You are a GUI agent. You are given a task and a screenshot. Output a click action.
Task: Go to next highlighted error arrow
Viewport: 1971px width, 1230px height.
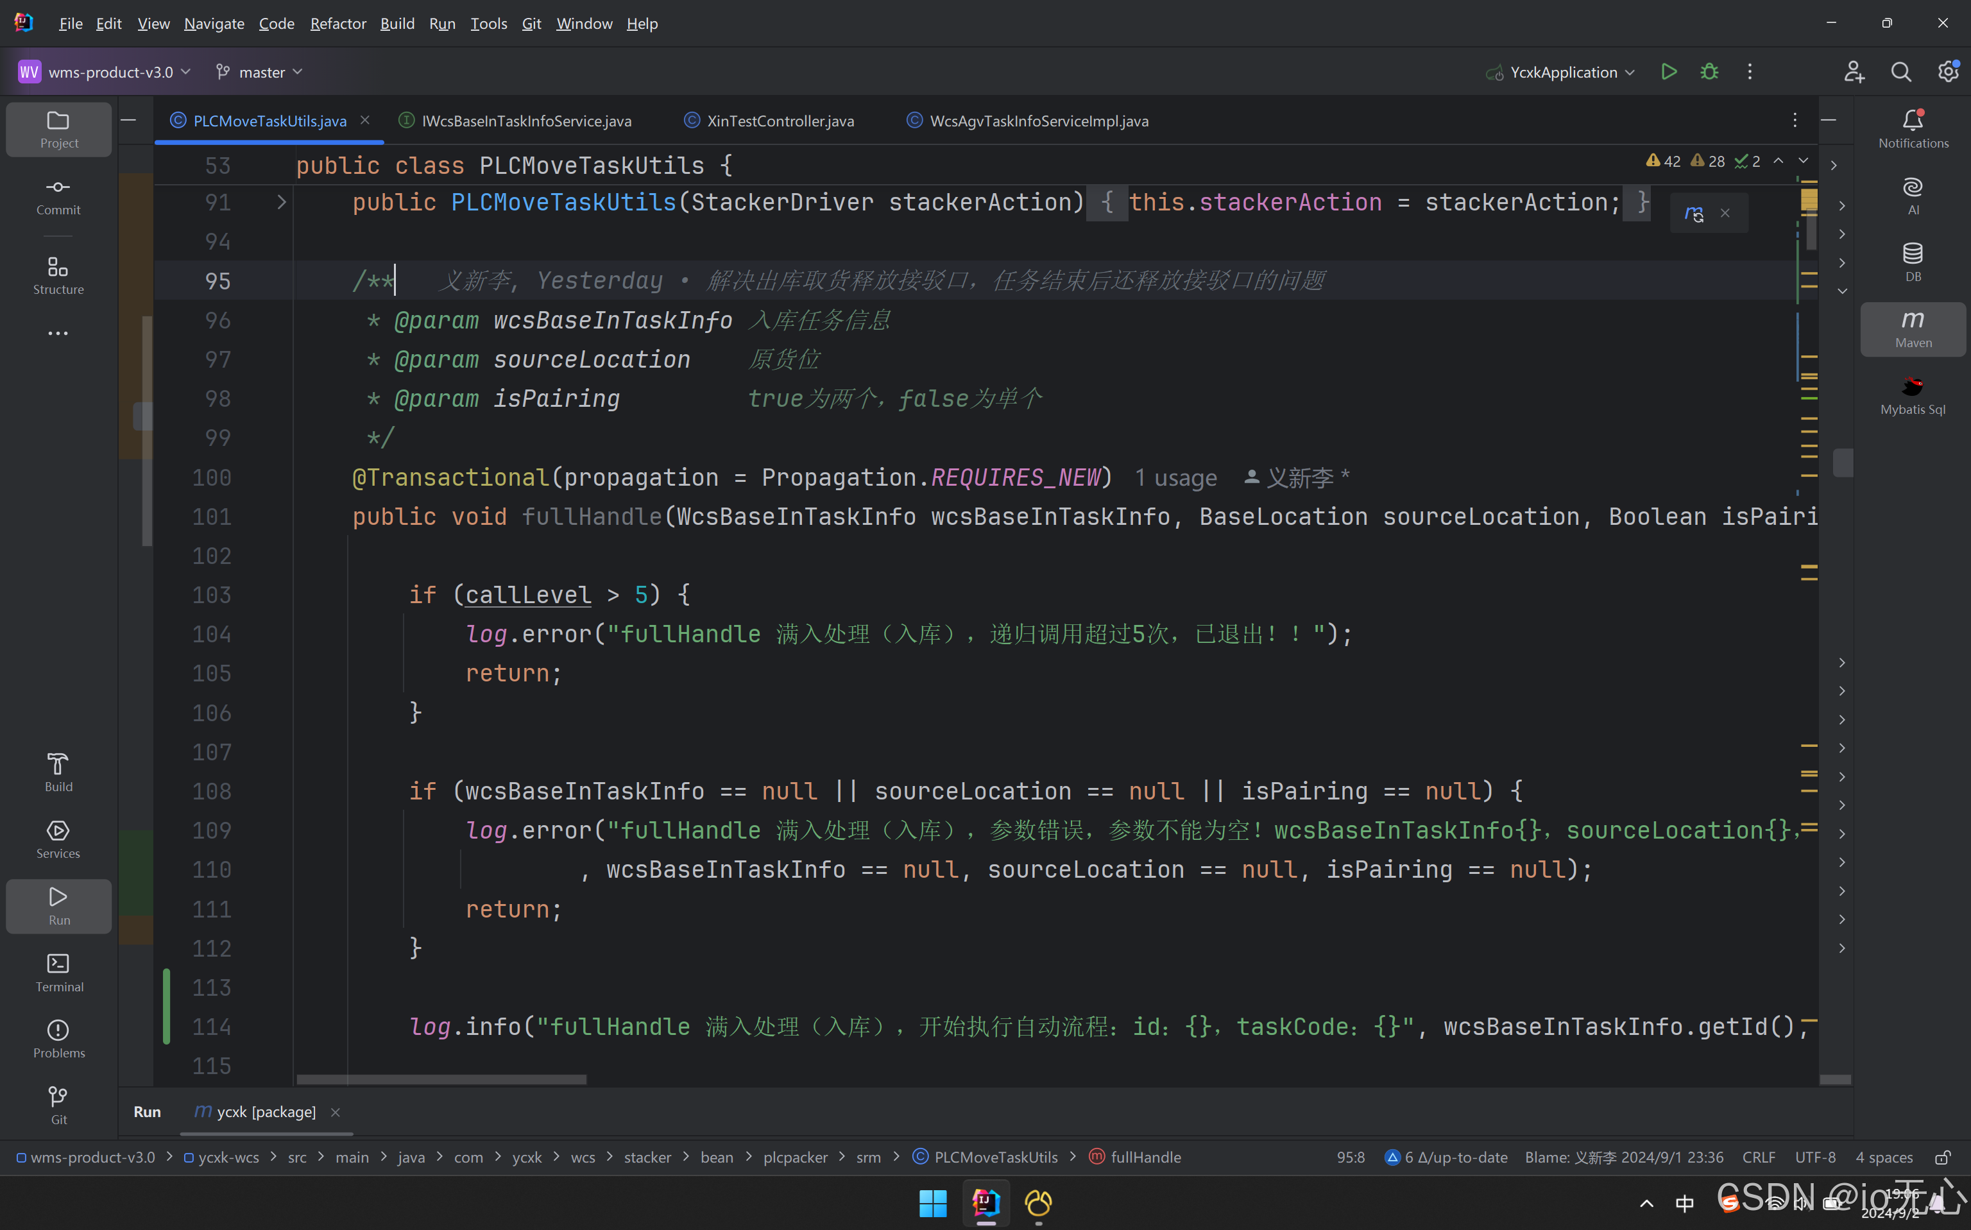pyautogui.click(x=1804, y=161)
